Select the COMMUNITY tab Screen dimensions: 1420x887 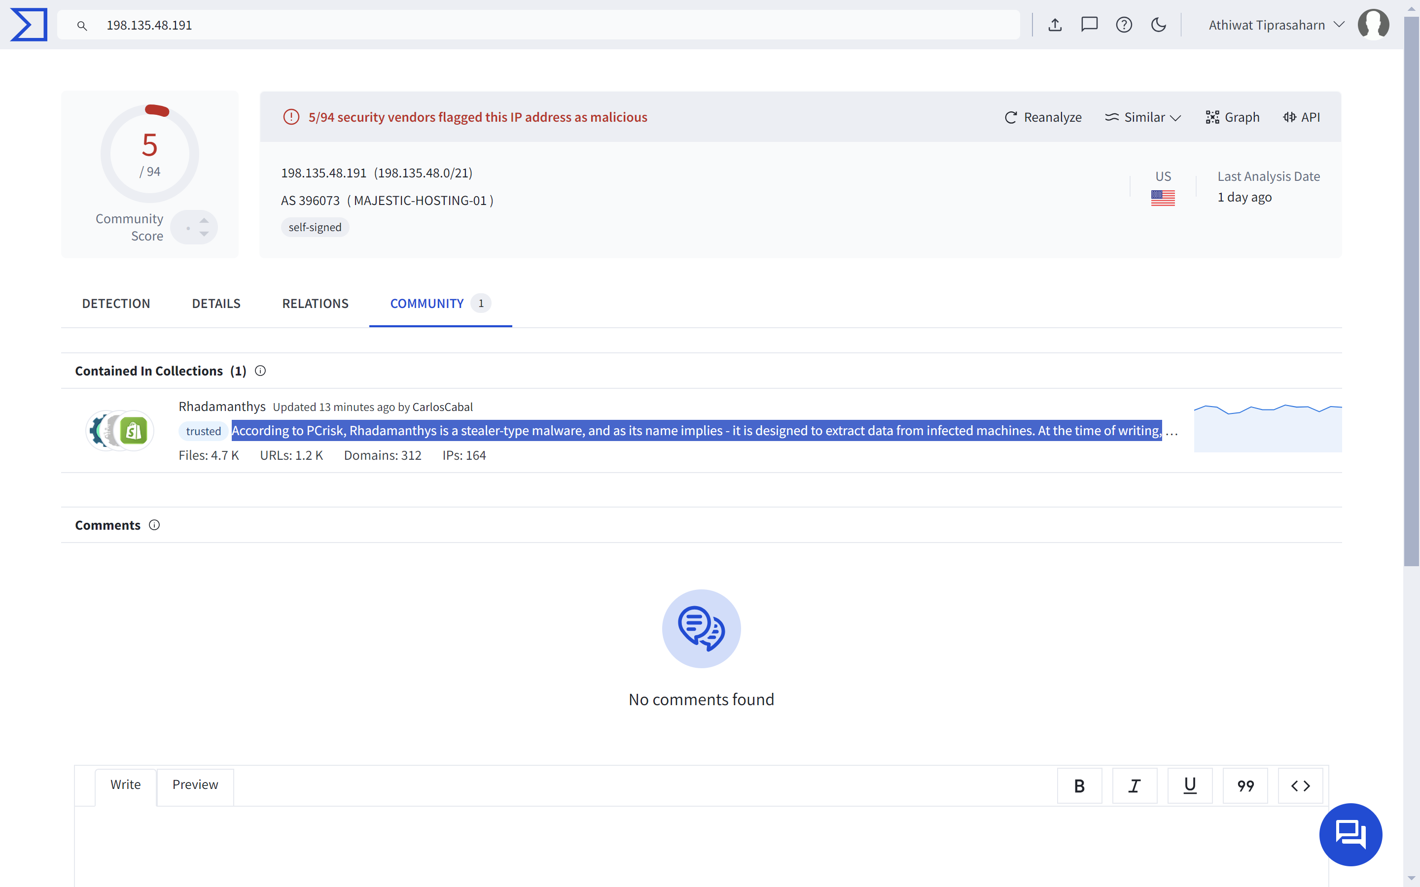pyautogui.click(x=440, y=303)
